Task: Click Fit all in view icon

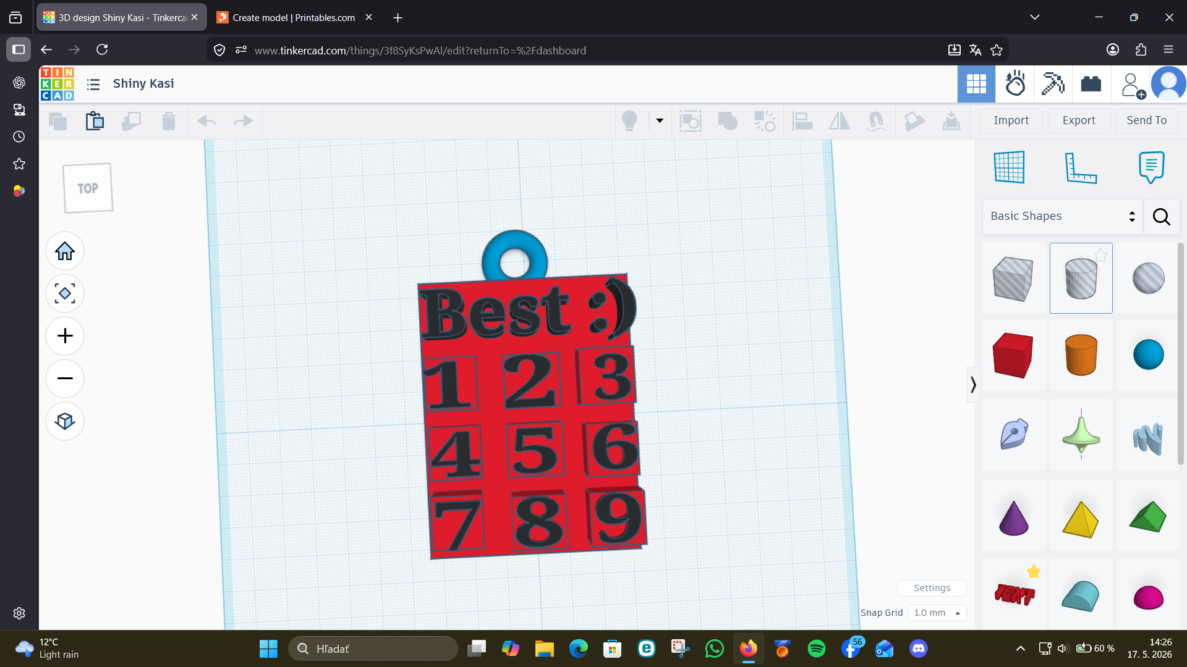Action: pyautogui.click(x=65, y=293)
